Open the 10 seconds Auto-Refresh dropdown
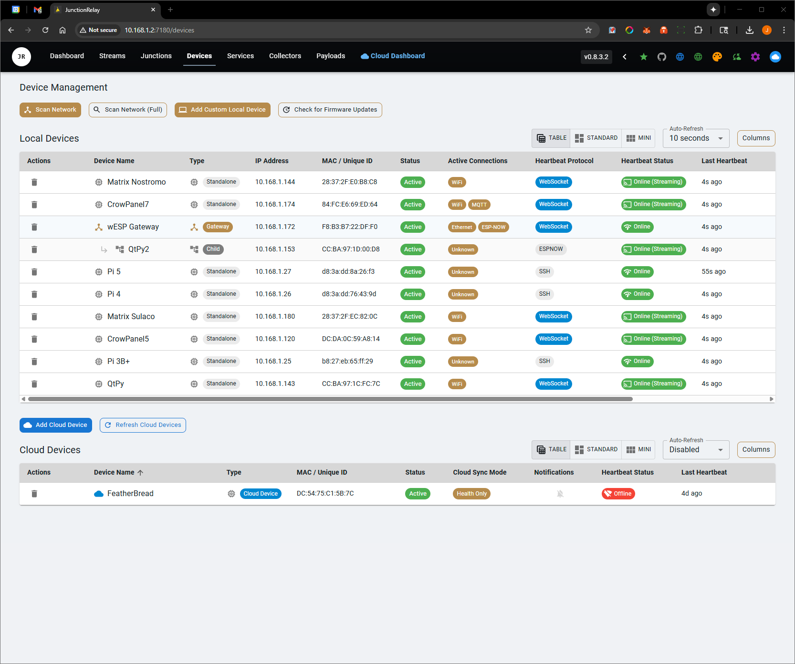Screen dimensions: 795x664 (696, 138)
